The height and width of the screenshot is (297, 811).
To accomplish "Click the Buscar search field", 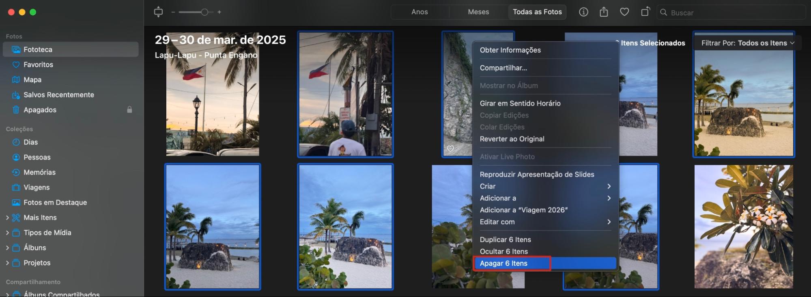I will tap(731, 13).
